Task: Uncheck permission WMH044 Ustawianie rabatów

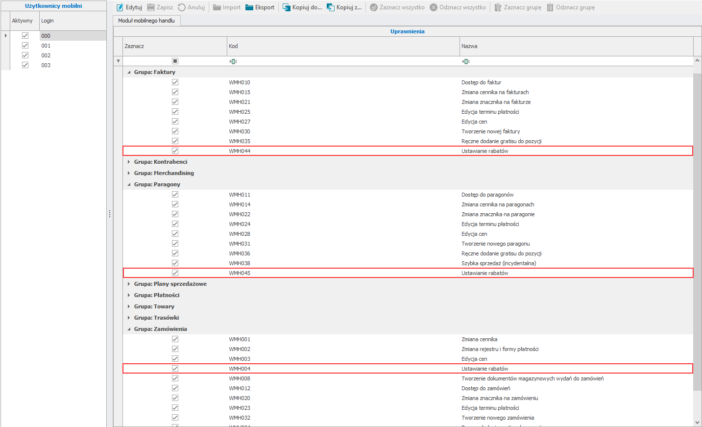Action: (x=175, y=151)
